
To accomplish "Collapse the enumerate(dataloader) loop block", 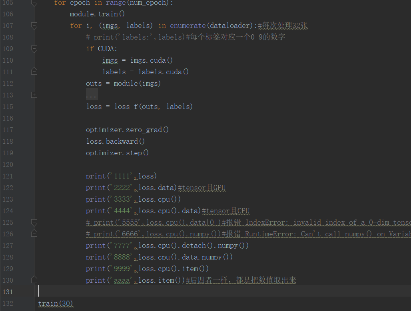I will point(34,25).
